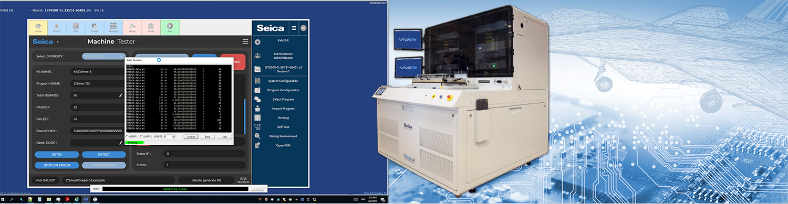788x204 pixels.
Task: Switch to the Verify tab
Action: 151,27
